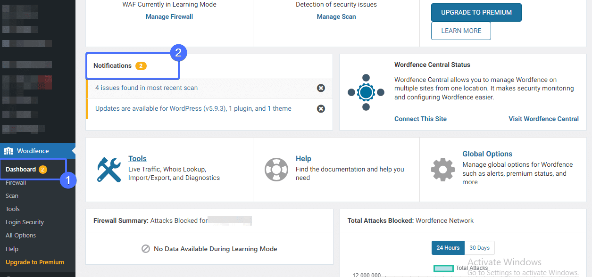The height and width of the screenshot is (277, 592).
Task: Click the No Data Available prohibited icon
Action: 146,249
